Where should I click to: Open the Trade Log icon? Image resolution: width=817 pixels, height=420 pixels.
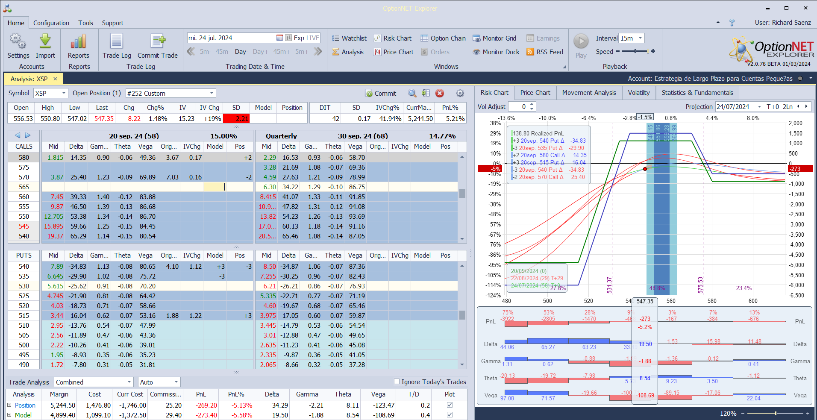tap(117, 42)
